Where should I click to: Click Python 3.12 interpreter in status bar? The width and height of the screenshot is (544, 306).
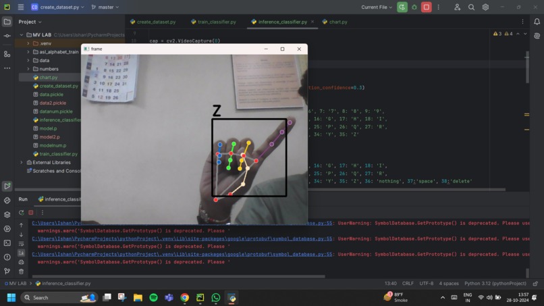(495, 284)
